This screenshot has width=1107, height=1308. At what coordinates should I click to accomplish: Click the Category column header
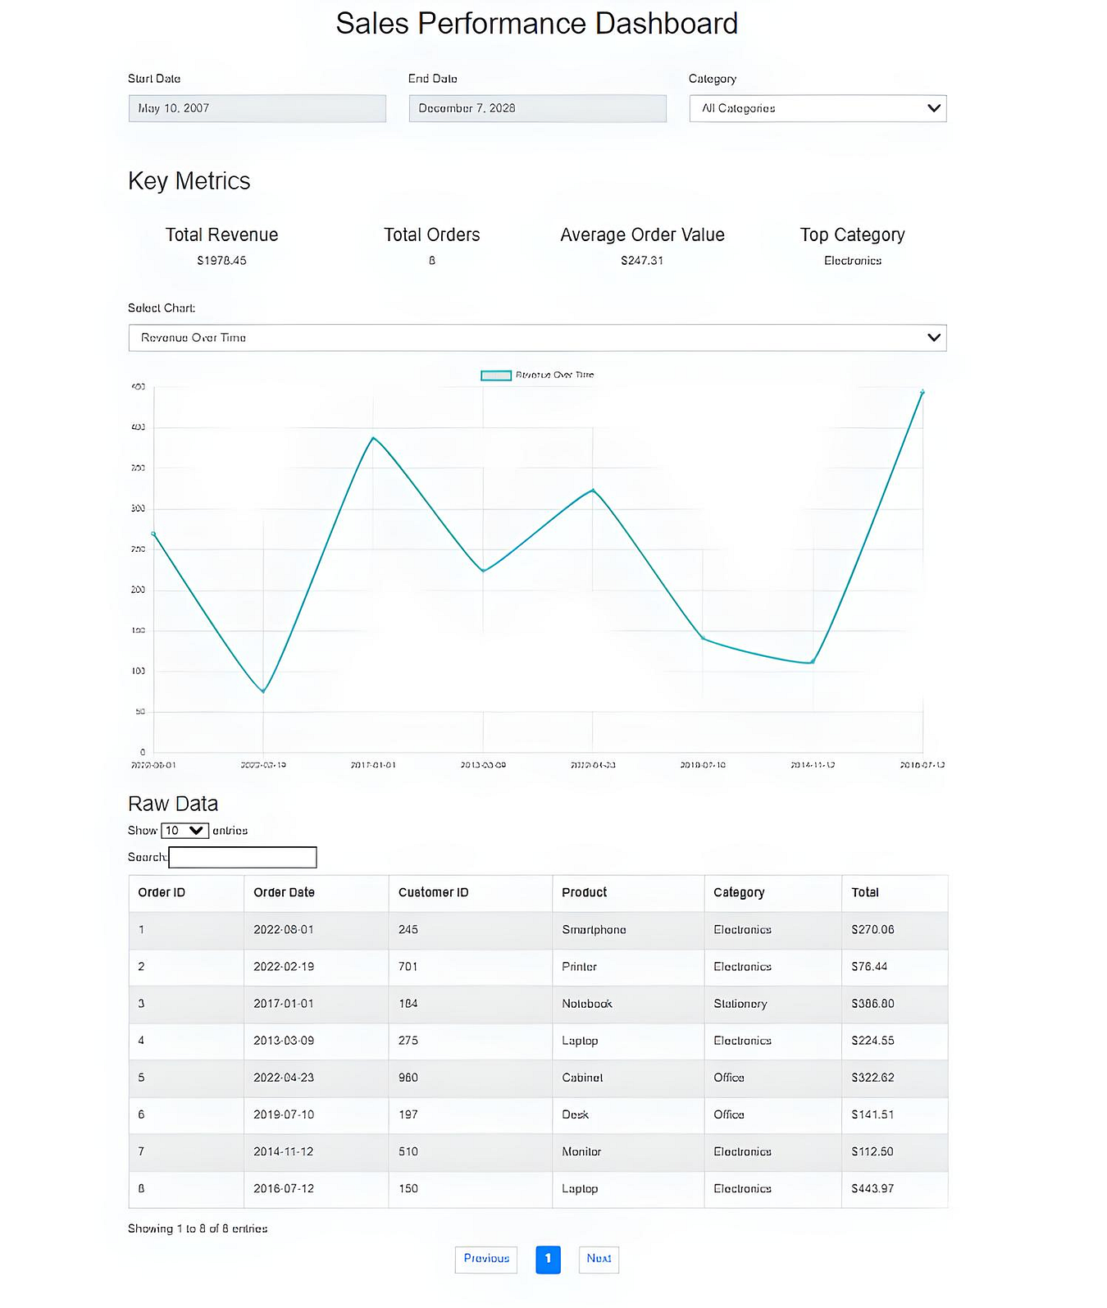[x=739, y=892]
